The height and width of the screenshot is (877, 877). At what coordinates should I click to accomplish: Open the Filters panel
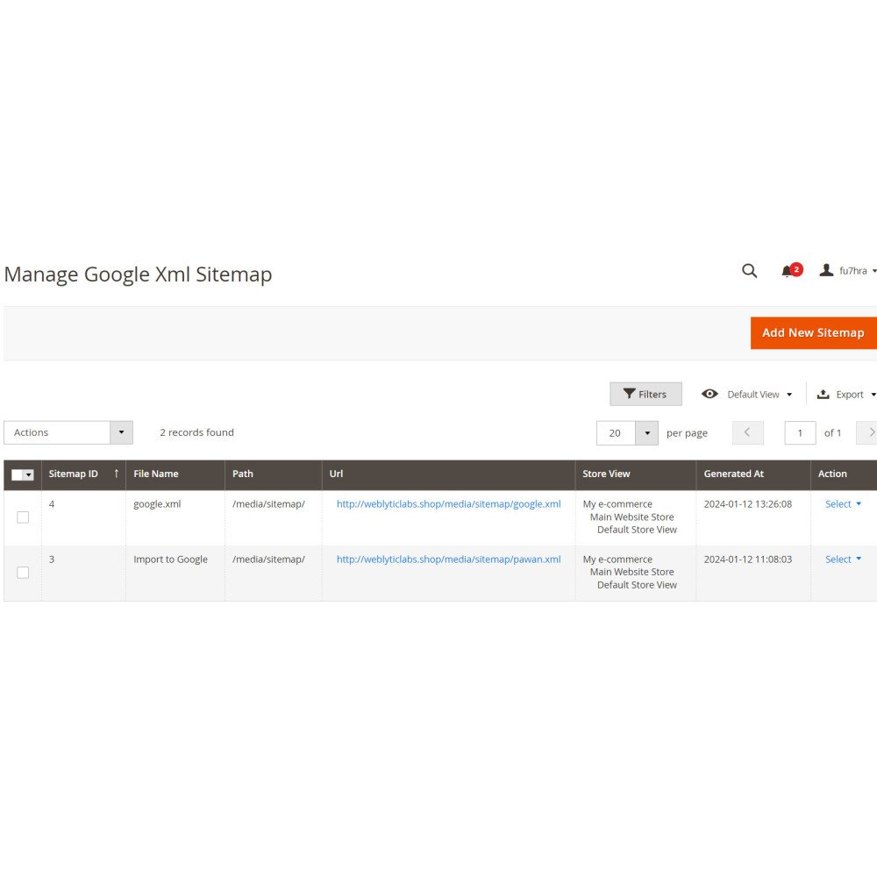click(x=645, y=395)
